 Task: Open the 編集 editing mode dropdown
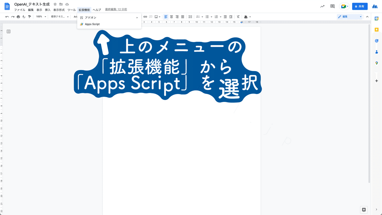pyautogui.click(x=350, y=17)
